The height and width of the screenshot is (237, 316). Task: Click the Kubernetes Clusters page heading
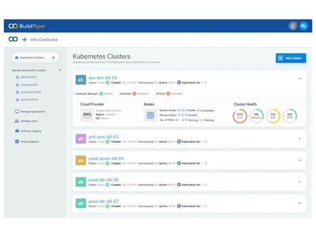click(x=102, y=56)
